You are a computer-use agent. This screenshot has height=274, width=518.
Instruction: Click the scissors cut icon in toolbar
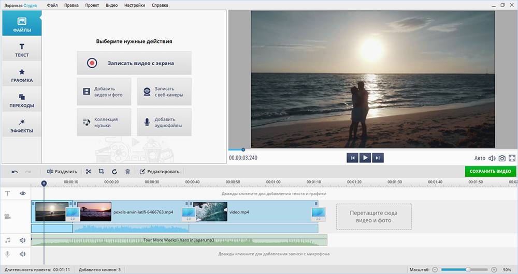89,172
